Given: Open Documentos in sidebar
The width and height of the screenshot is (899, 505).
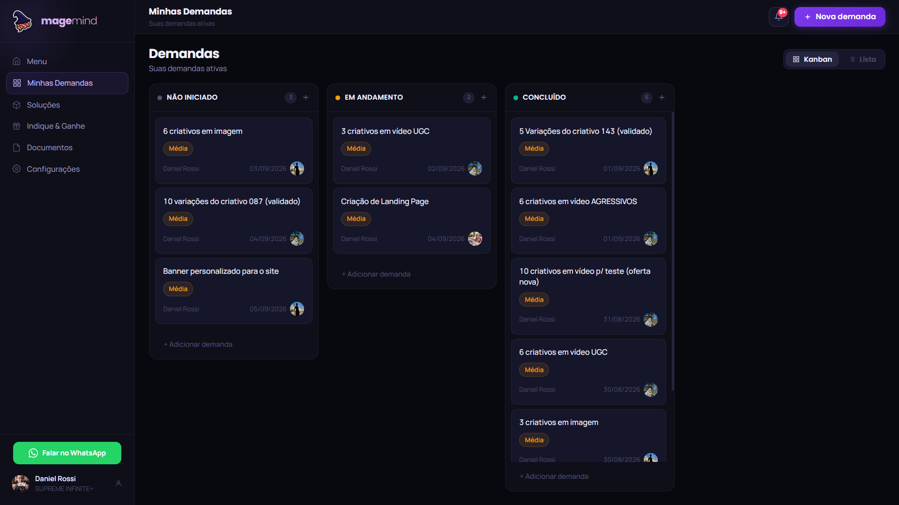Looking at the screenshot, I should pos(67,147).
